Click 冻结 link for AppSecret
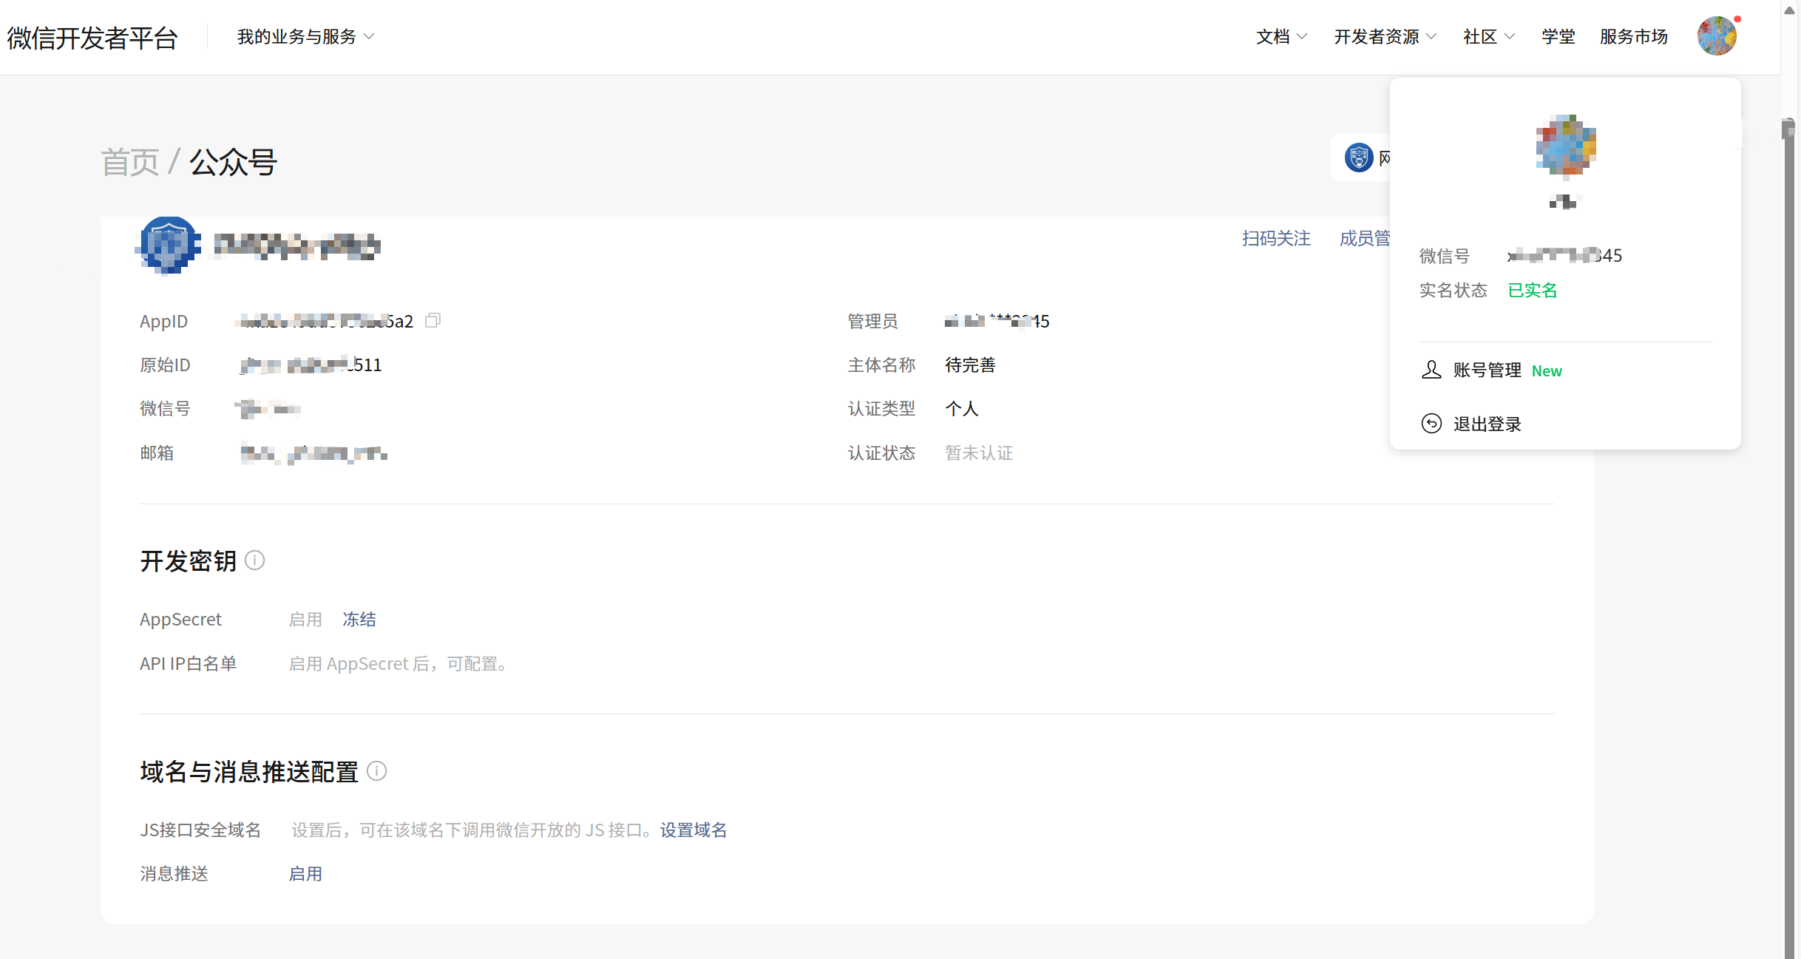 (x=359, y=619)
